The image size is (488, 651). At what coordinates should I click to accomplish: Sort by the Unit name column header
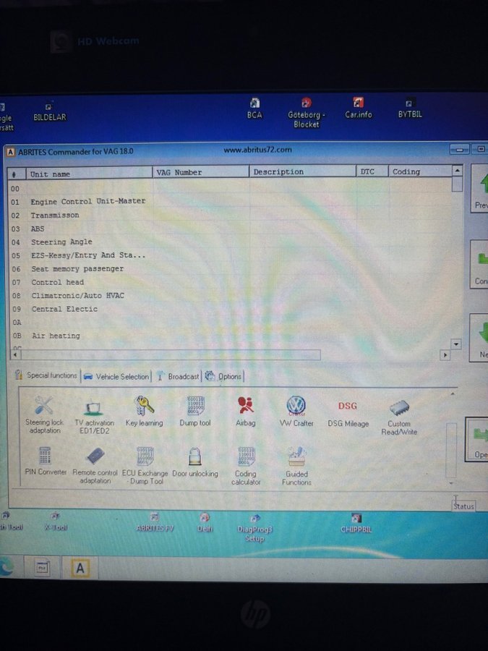pos(51,174)
